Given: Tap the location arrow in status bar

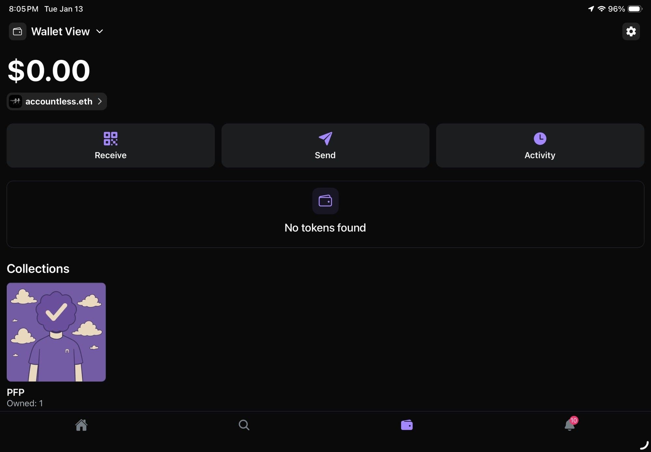Looking at the screenshot, I should [591, 9].
